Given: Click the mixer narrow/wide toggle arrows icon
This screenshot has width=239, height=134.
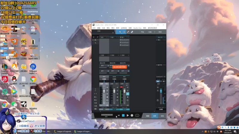Looking at the screenshot, I should pos(95,94).
